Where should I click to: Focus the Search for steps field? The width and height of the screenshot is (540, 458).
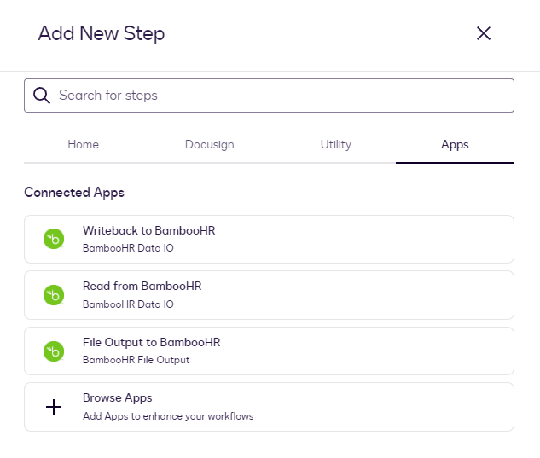[x=282, y=96]
